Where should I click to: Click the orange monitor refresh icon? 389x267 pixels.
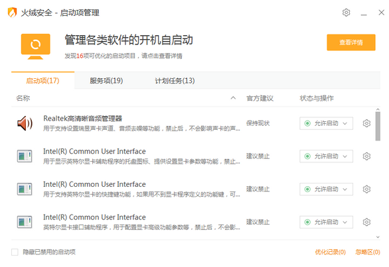tap(35, 46)
